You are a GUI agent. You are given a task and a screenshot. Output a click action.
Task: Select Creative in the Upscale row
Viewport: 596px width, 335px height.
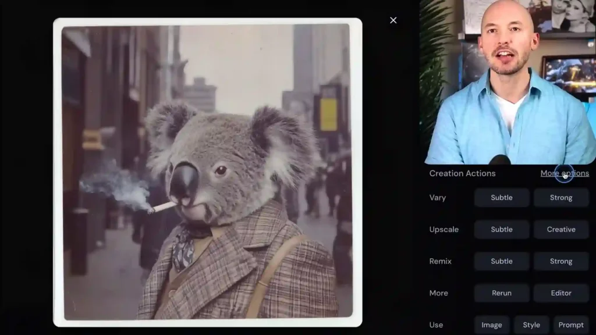pos(560,230)
